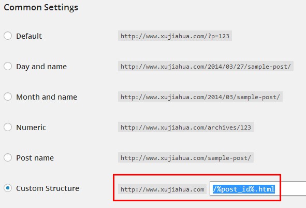Screen dimensions: 306x208
Task: Select the Default permalink radio button
Action: [8, 36]
